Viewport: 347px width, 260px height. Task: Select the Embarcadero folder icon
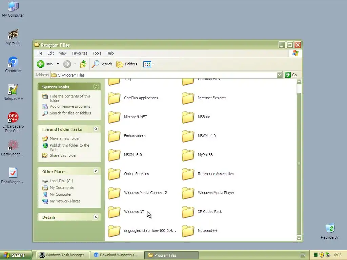pyautogui.click(x=114, y=136)
